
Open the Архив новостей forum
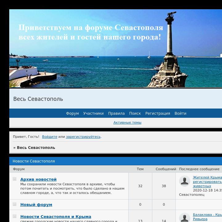(38, 179)
